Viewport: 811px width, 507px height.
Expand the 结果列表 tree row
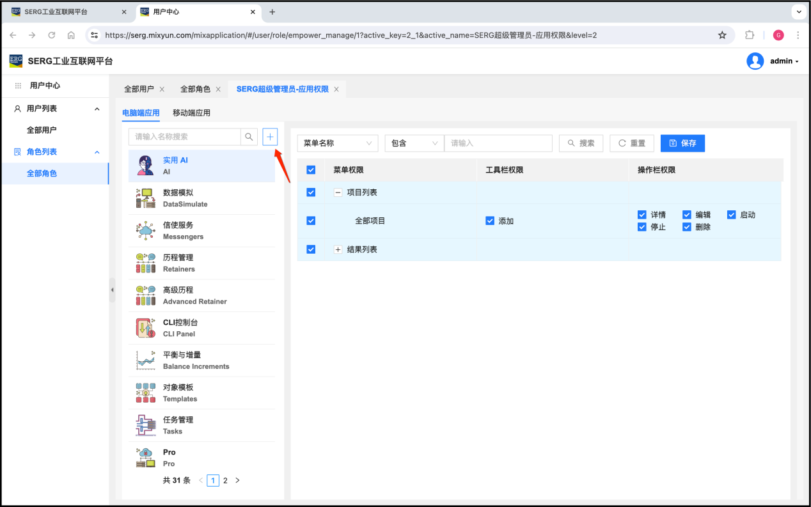[x=338, y=249]
